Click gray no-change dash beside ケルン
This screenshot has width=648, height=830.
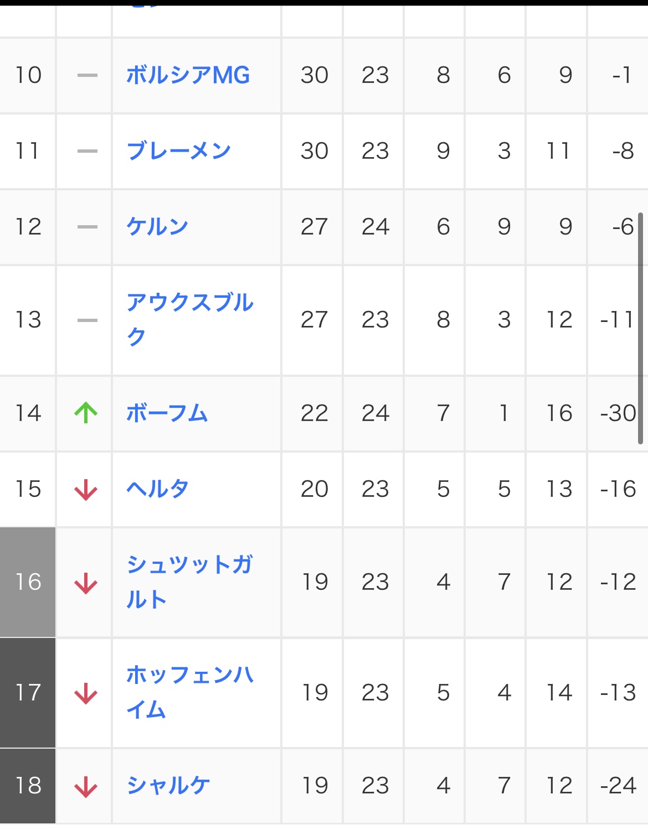pyautogui.click(x=88, y=227)
